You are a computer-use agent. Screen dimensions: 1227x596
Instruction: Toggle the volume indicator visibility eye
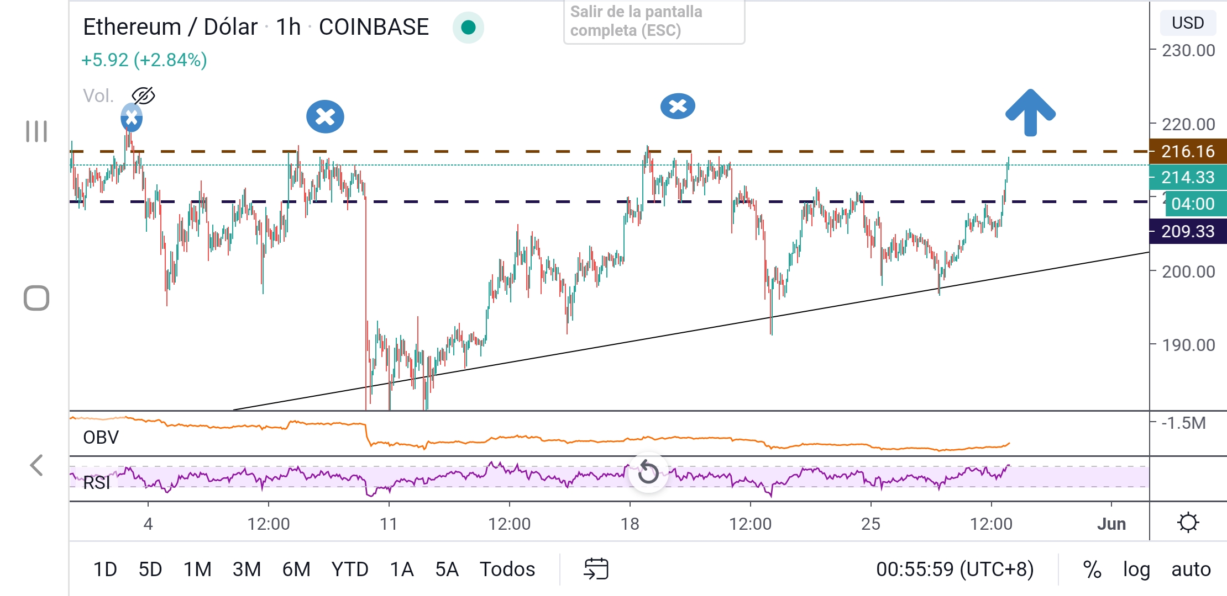pos(143,96)
